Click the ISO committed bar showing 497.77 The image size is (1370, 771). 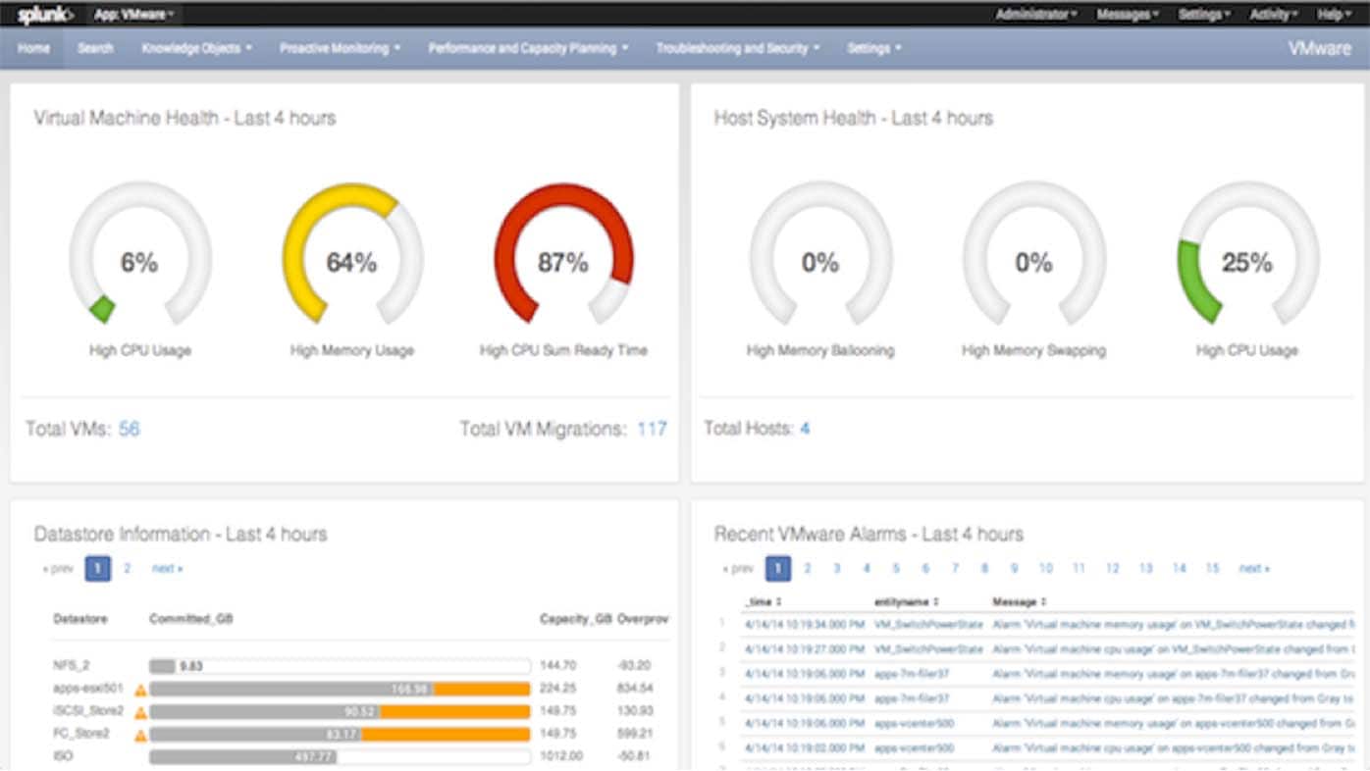[x=340, y=757]
